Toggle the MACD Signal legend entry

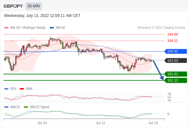tap(37, 107)
